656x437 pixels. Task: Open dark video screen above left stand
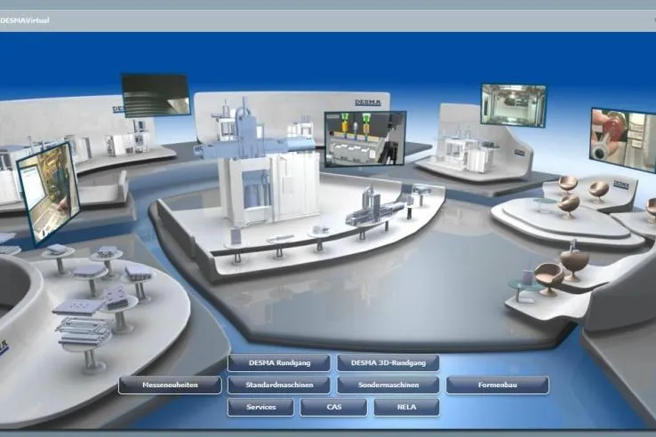tap(156, 95)
